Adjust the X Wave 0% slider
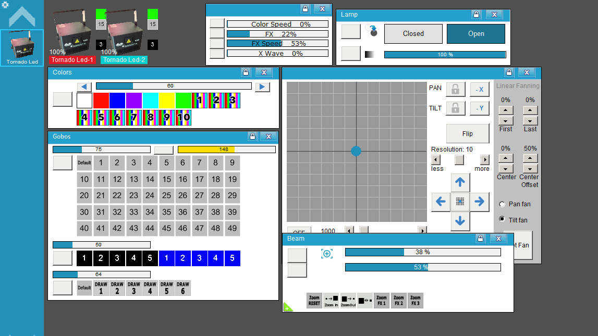 [278, 53]
